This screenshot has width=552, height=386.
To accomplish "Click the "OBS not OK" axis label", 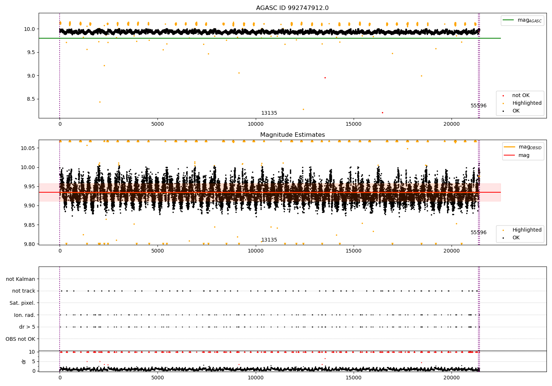I will [x=21, y=339].
